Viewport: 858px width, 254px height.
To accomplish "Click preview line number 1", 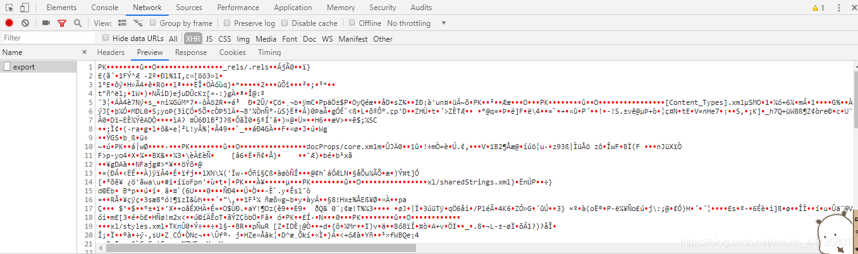I will [90, 67].
